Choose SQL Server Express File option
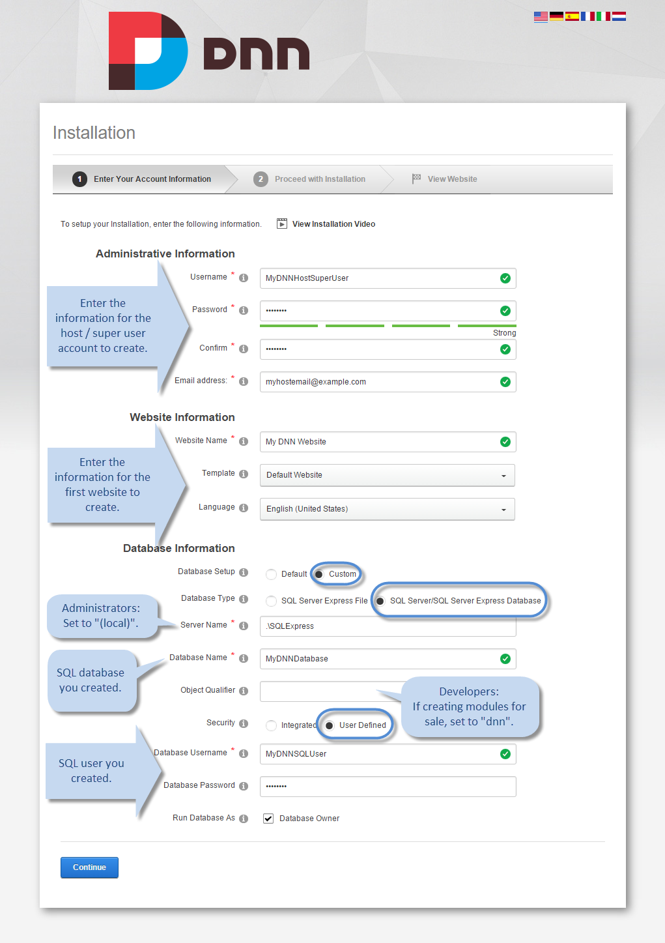The image size is (665, 943). (271, 601)
